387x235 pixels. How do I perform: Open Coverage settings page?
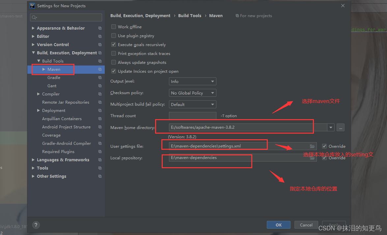(x=51, y=135)
